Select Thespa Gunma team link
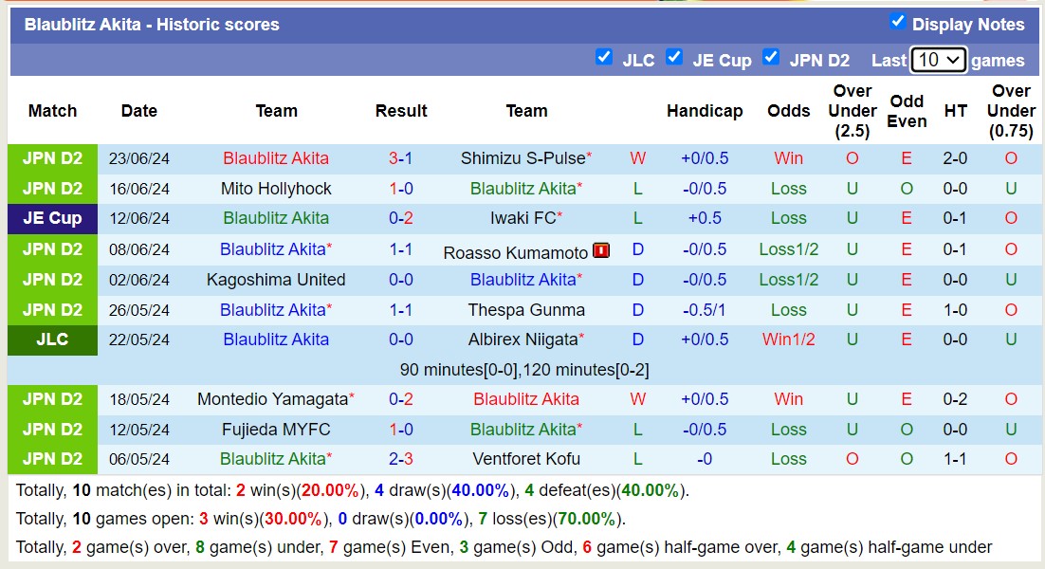1045x569 pixels. point(526,310)
